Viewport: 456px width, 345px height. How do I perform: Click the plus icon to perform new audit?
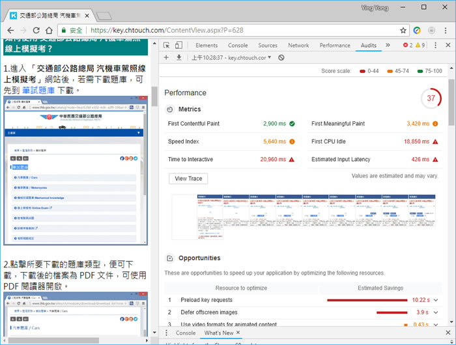[x=167, y=57]
